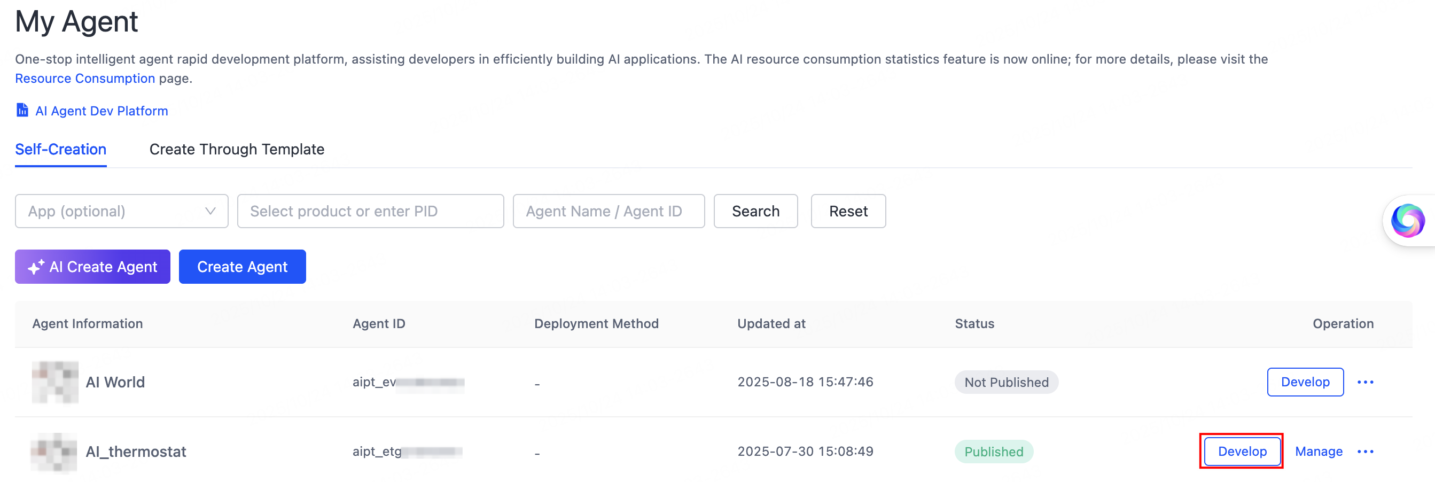Reset the search filters
Image resolution: width=1435 pixels, height=482 pixels.
click(x=848, y=211)
